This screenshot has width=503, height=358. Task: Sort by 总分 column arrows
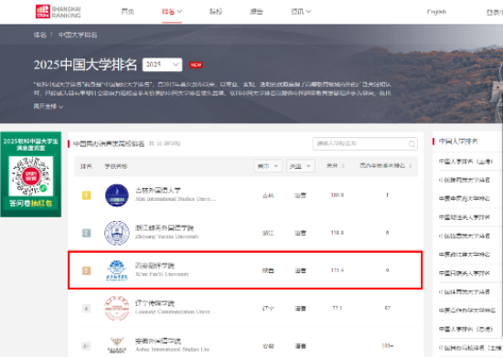click(x=343, y=166)
